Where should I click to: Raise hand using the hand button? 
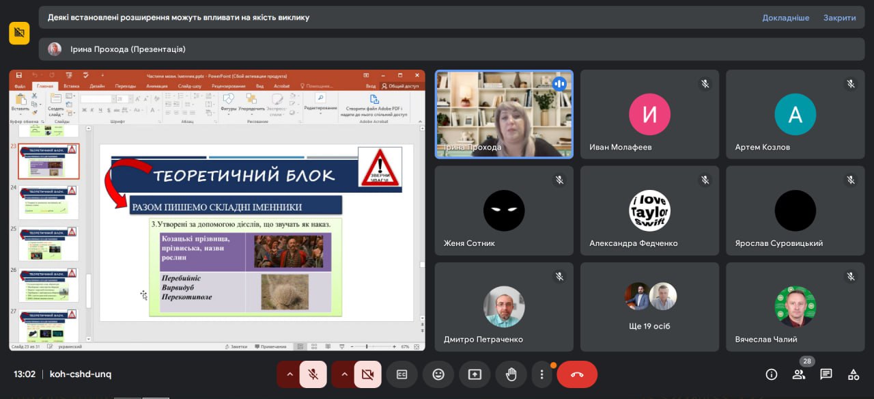pos(511,374)
